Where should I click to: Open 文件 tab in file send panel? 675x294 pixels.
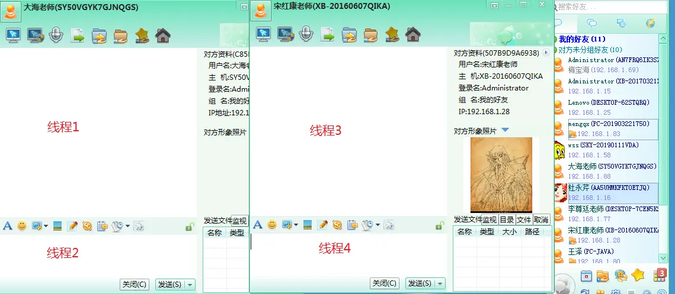click(524, 219)
